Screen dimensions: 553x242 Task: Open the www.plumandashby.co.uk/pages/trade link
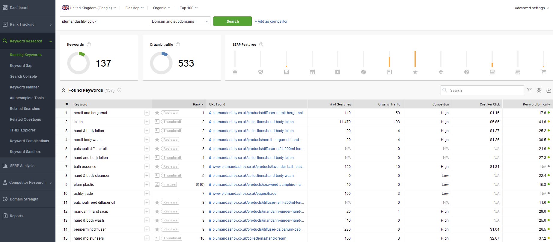[x=244, y=193]
